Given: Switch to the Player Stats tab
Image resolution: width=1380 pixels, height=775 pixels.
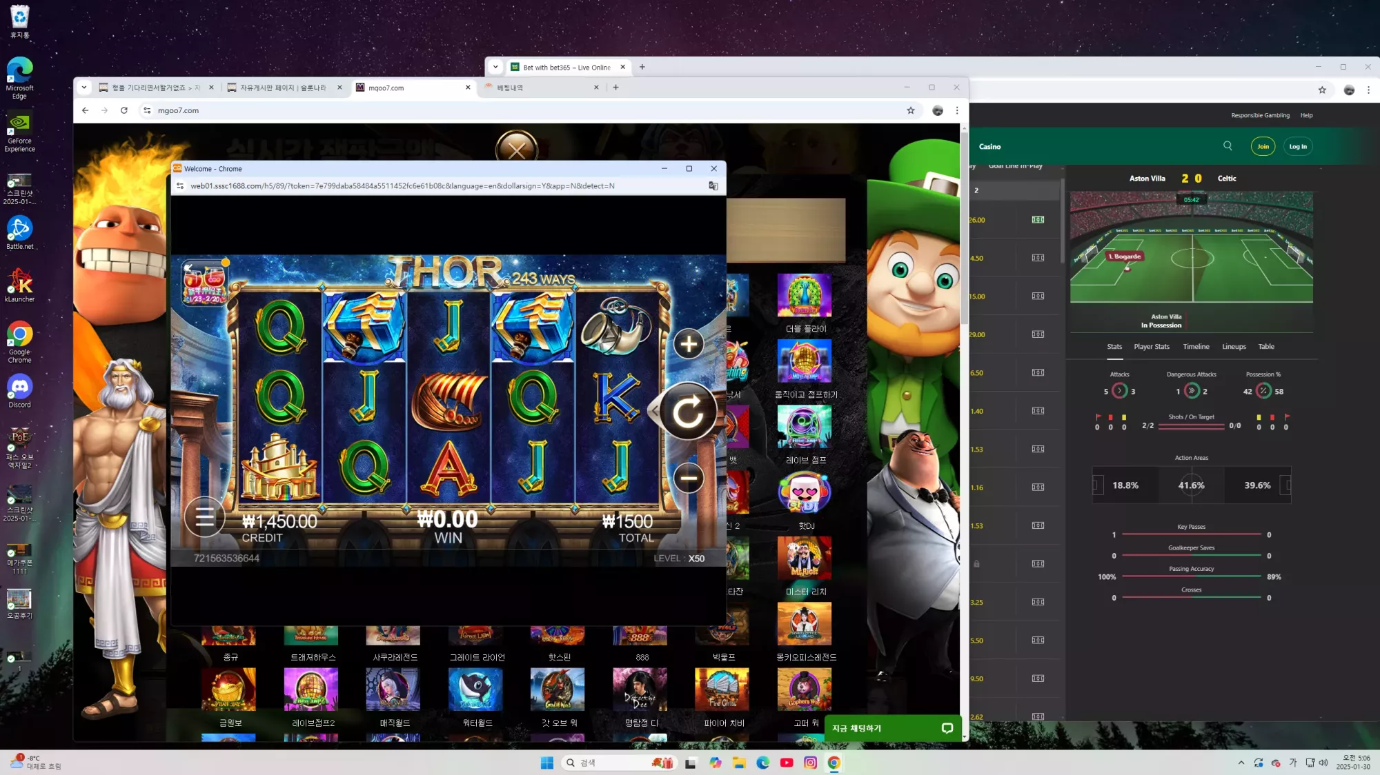Looking at the screenshot, I should [1152, 347].
